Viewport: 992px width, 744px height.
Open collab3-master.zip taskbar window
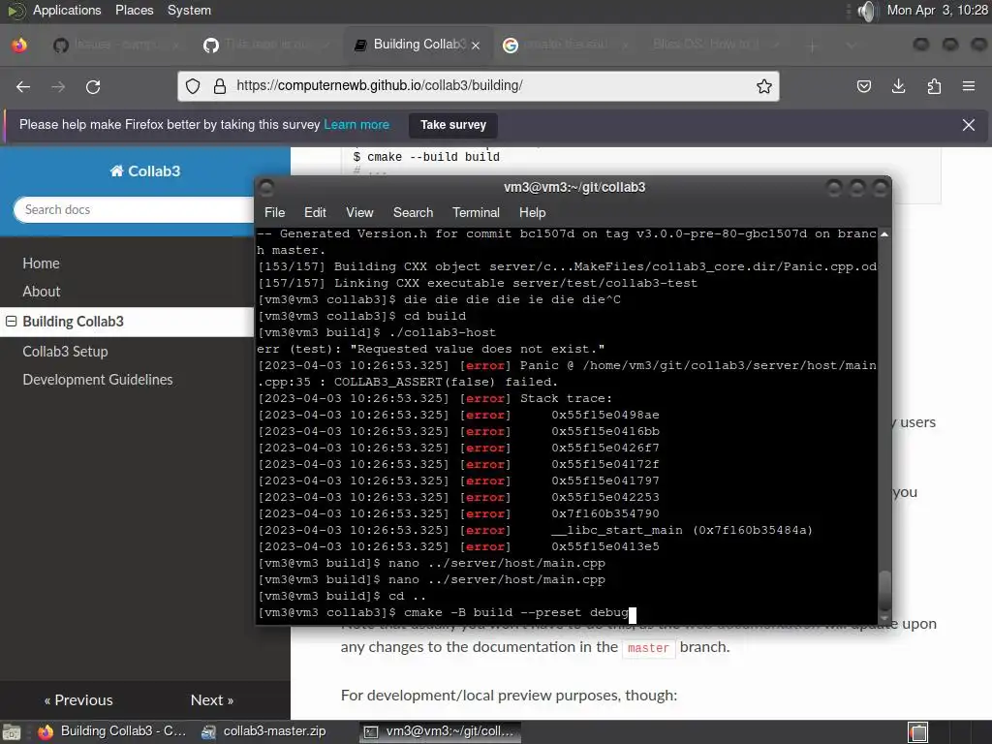[x=264, y=731]
